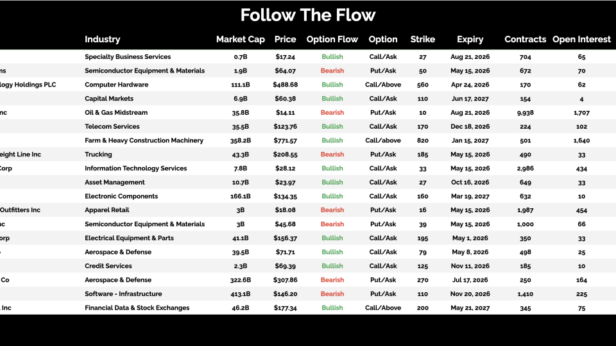Select the Jan 15, 2027 expiry cell
616x346 pixels.
(x=470, y=140)
